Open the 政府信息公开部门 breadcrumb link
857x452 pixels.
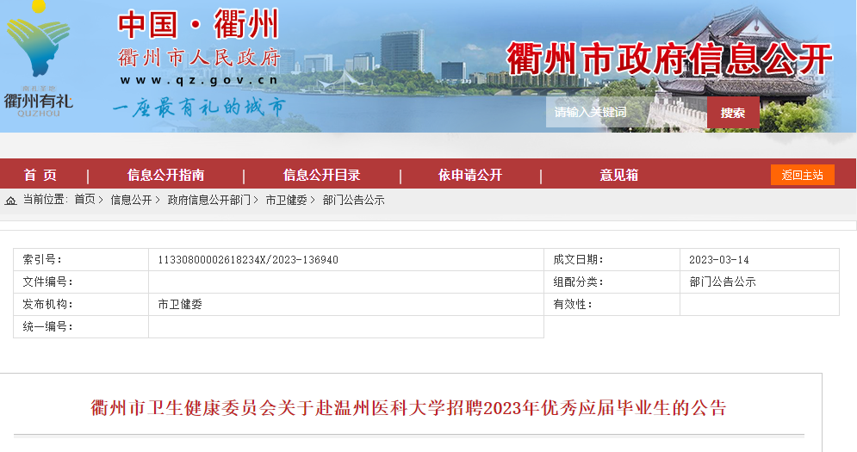click(208, 200)
